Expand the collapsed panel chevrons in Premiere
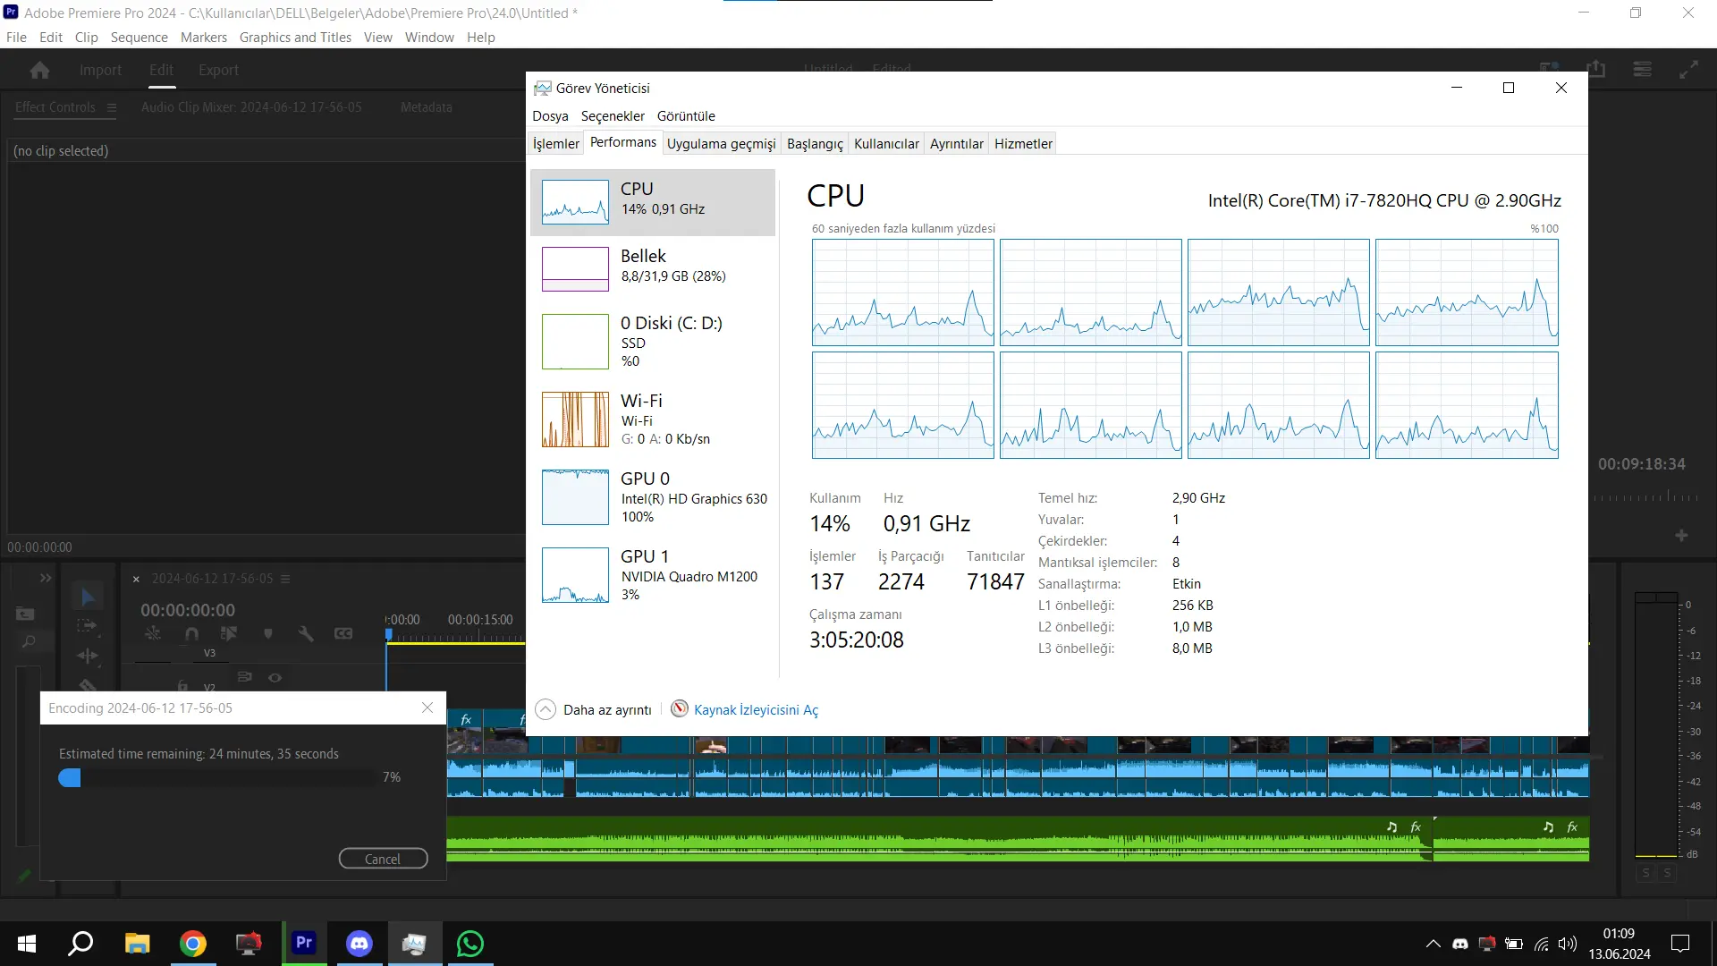Screen dimensions: 1717x966 [46, 579]
